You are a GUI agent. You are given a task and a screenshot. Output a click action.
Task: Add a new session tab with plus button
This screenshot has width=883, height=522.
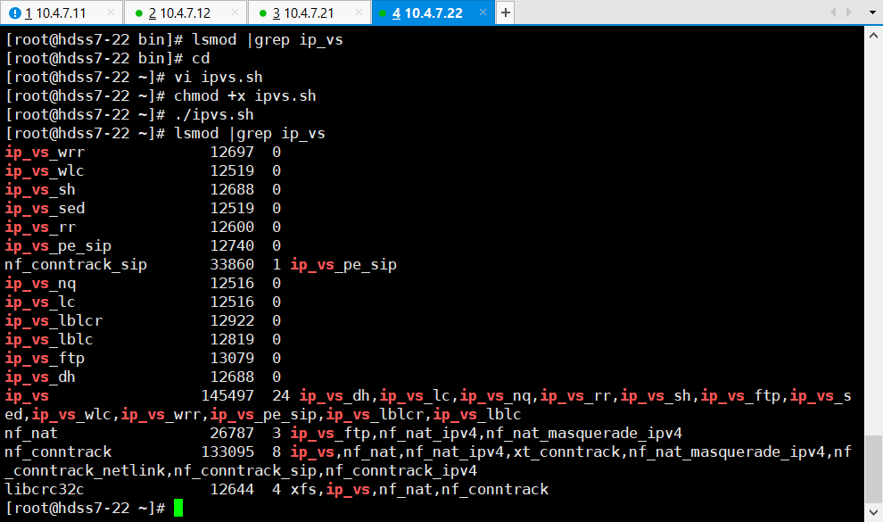505,13
